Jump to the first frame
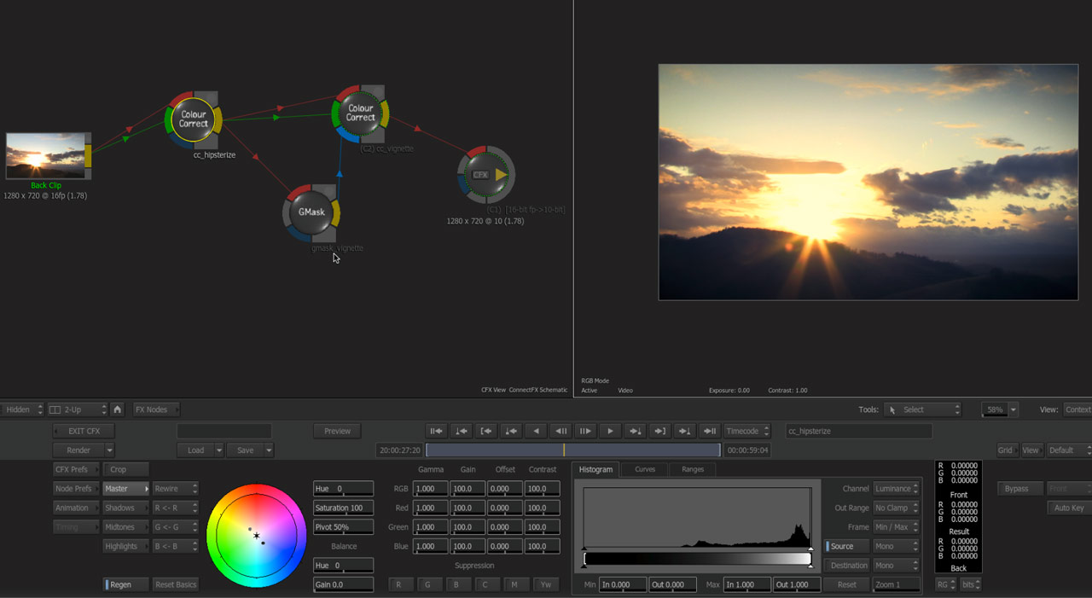The image size is (1092, 598). (x=436, y=431)
